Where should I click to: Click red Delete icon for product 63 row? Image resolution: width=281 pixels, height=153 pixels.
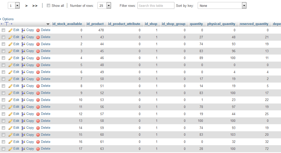(38, 149)
